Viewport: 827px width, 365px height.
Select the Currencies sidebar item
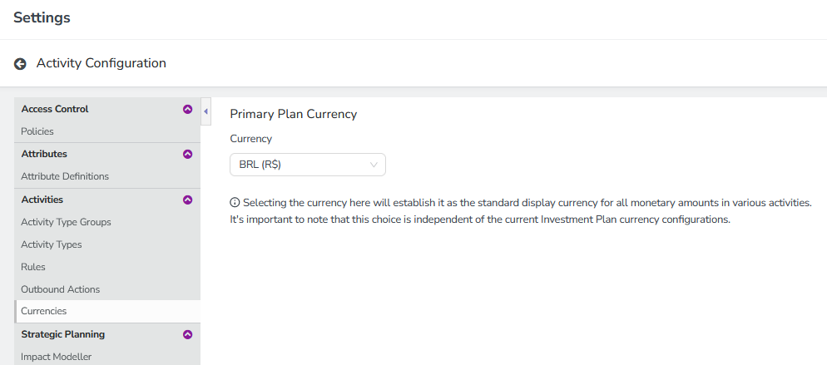pyautogui.click(x=43, y=311)
